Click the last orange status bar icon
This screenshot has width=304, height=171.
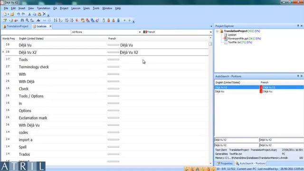click(213, 169)
